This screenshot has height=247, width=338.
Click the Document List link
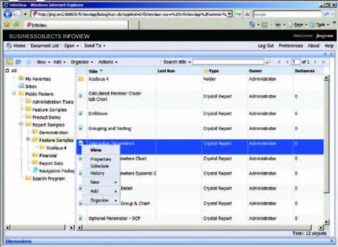pos(45,45)
